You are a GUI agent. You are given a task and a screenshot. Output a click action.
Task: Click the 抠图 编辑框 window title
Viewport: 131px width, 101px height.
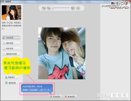6,2
